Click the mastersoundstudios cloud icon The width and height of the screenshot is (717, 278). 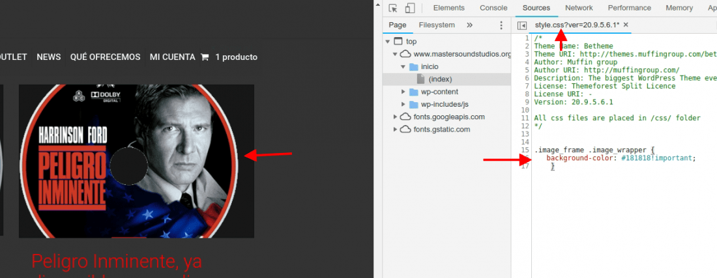click(405, 54)
